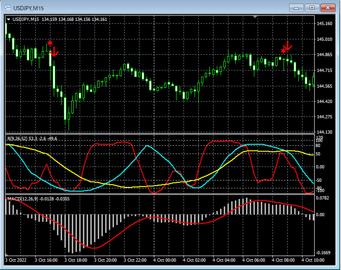Click the 144.565 price scale label
341x270 pixels.
pyautogui.click(x=324, y=86)
